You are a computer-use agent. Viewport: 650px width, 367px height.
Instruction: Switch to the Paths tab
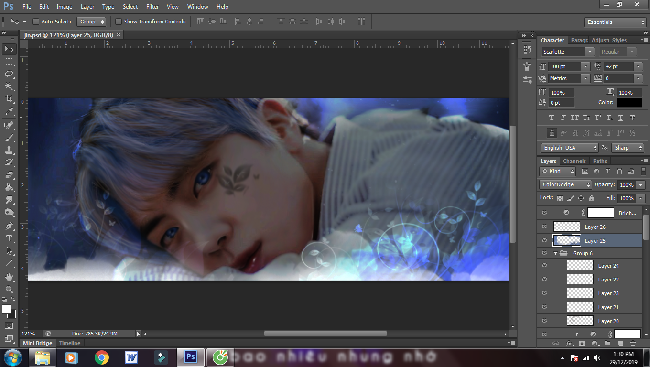600,161
